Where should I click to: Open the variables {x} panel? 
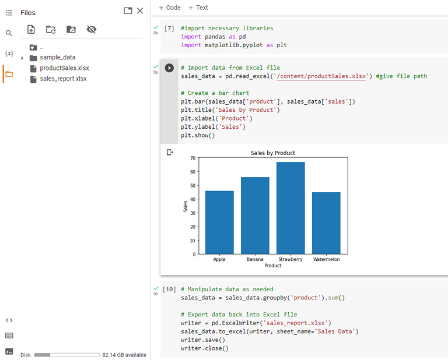pos(9,54)
